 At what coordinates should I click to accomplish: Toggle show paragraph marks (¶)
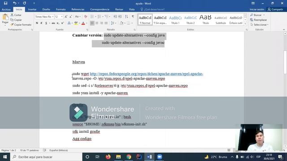click(x=133, y=17)
